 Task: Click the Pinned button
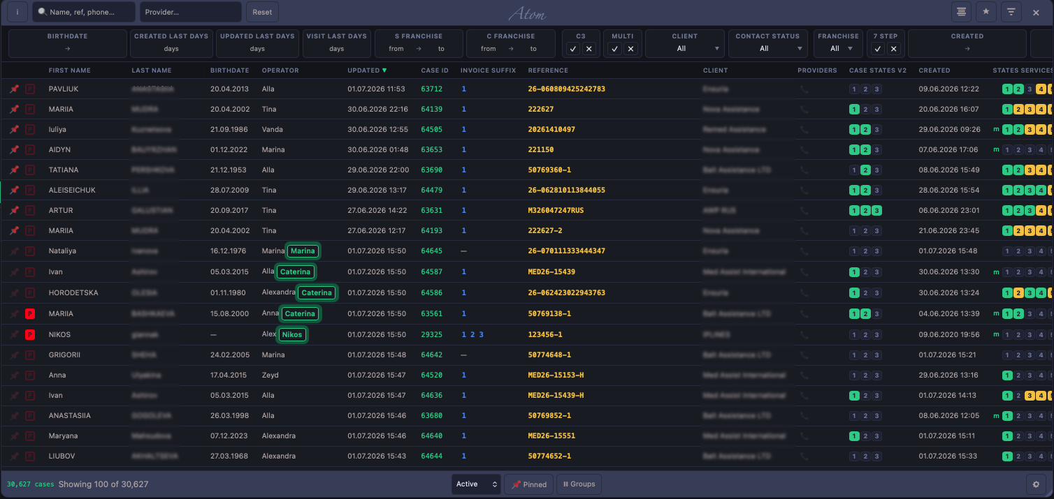529,484
